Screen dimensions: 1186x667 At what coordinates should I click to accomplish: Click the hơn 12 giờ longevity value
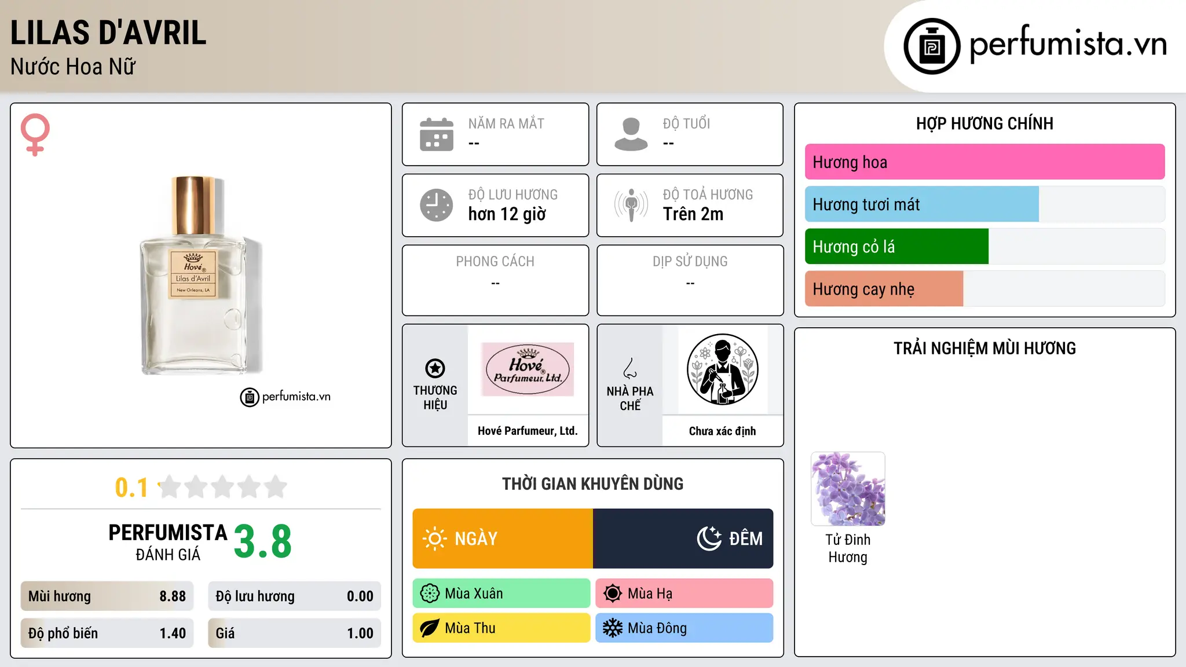pos(507,214)
